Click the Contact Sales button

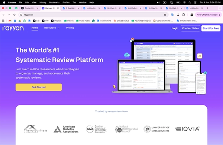190,28
